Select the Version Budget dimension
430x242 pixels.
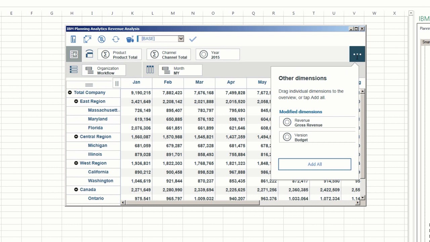(317, 137)
